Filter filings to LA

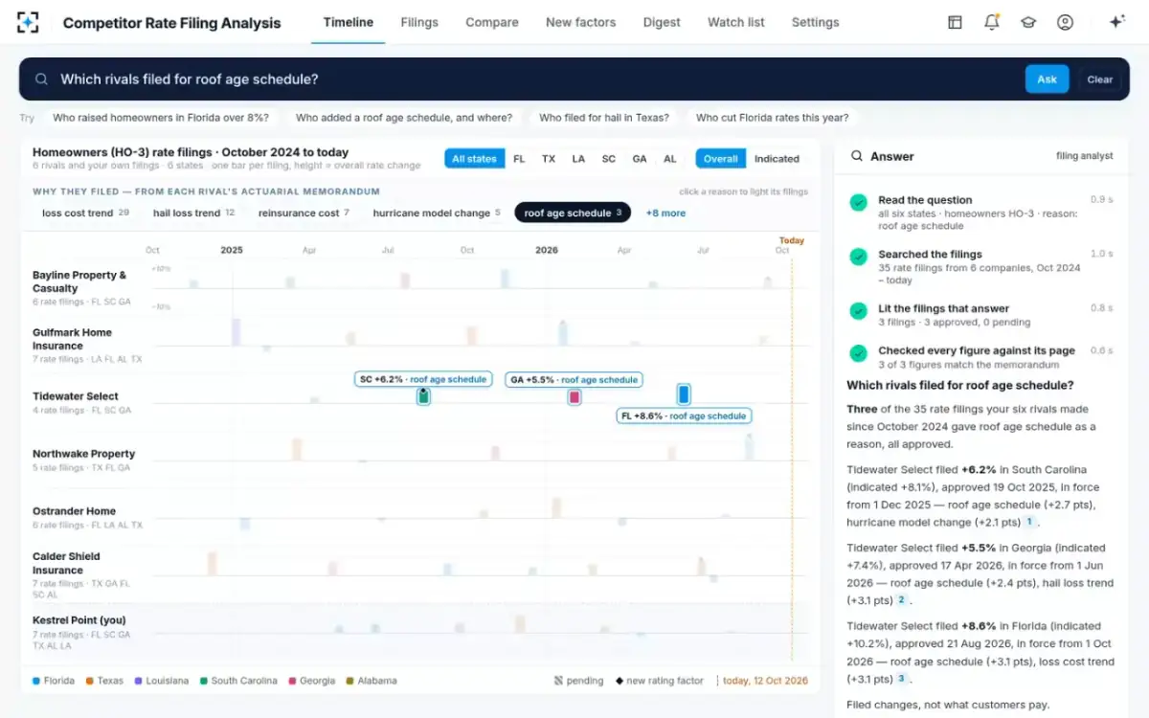pyautogui.click(x=578, y=159)
